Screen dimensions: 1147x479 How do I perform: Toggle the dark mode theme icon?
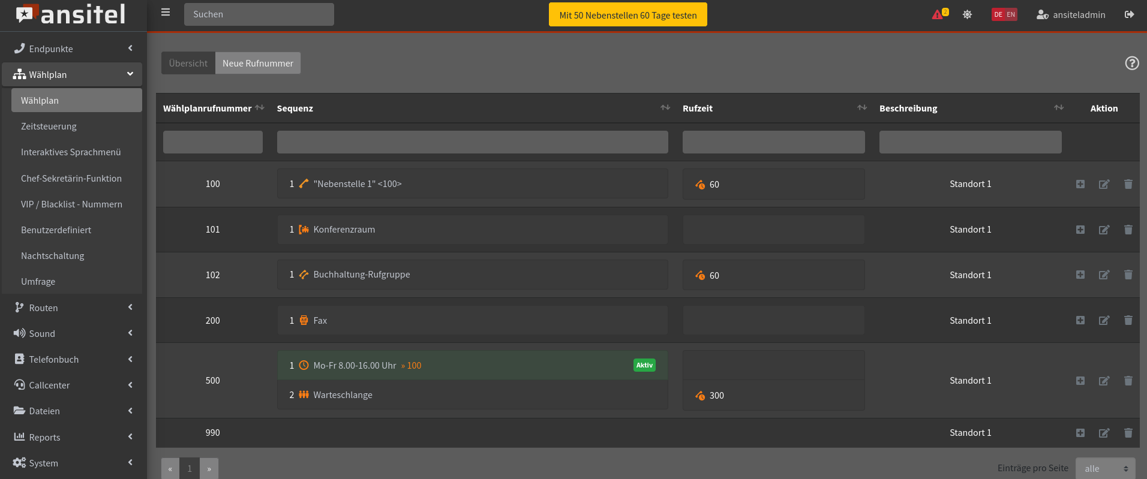tap(967, 14)
